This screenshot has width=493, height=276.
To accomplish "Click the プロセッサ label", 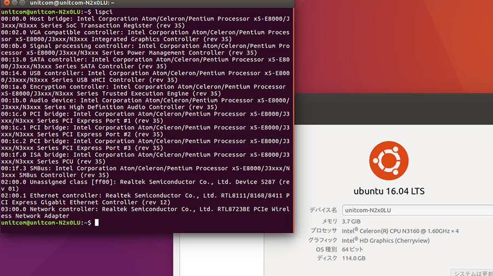I will (x=324, y=231).
